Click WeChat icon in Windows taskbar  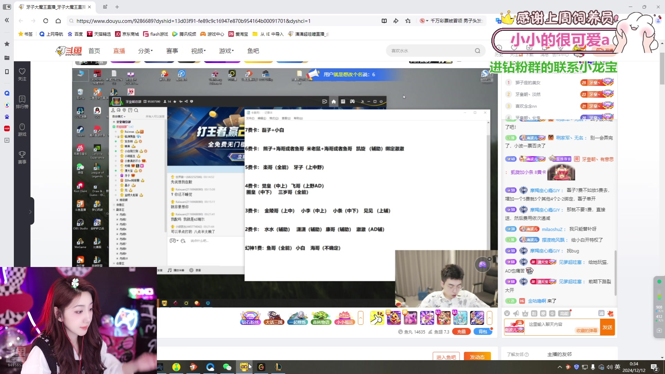(227, 367)
